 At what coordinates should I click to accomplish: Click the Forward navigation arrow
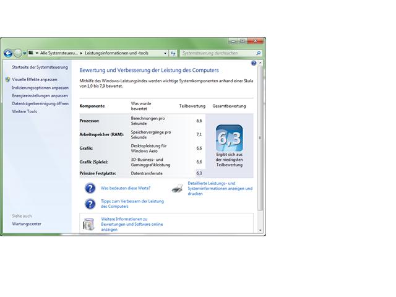18,53
